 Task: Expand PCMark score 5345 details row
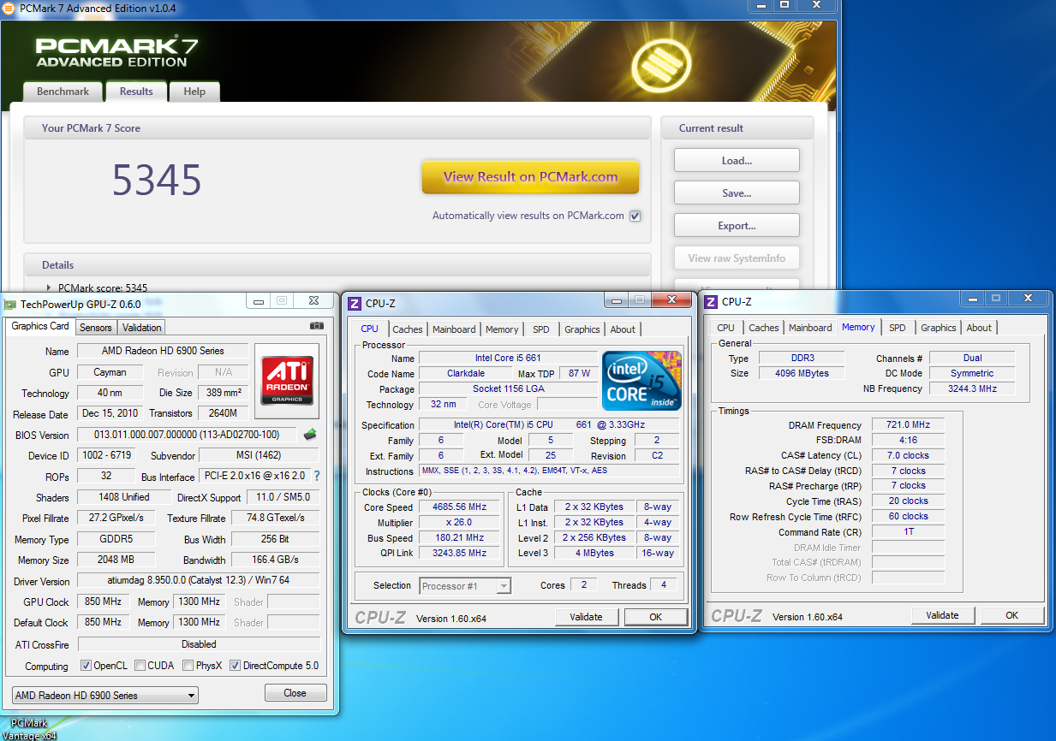pos(49,288)
